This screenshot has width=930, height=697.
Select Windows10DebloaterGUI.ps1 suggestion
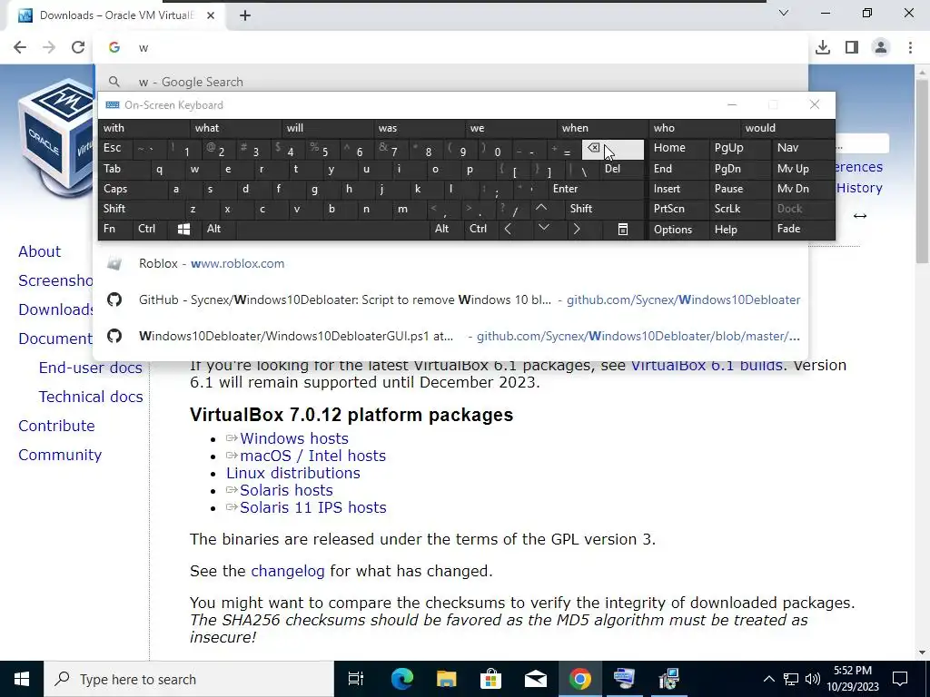[x=450, y=336]
